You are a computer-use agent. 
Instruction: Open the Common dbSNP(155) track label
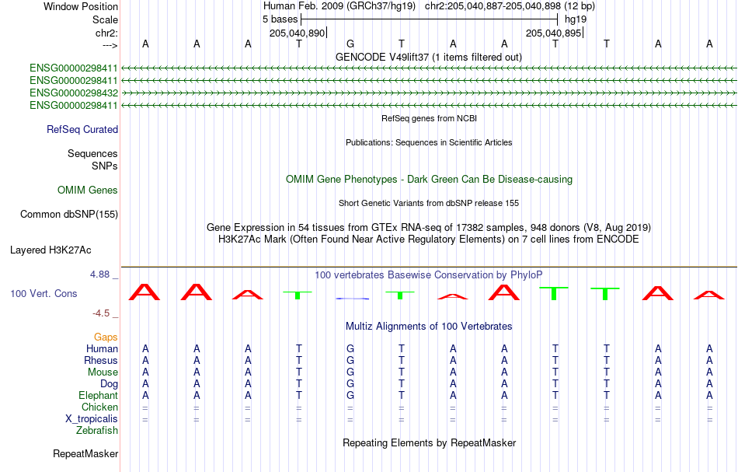coord(68,215)
